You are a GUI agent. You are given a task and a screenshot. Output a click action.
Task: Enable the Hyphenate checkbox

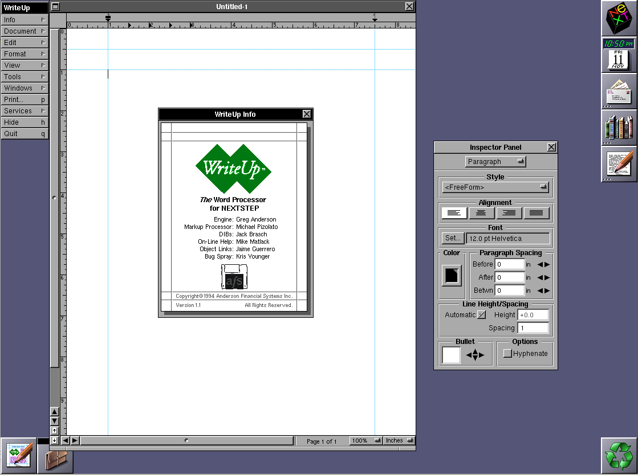[x=507, y=354]
